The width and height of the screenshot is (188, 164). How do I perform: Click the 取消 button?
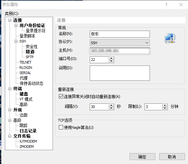click(172, 156)
